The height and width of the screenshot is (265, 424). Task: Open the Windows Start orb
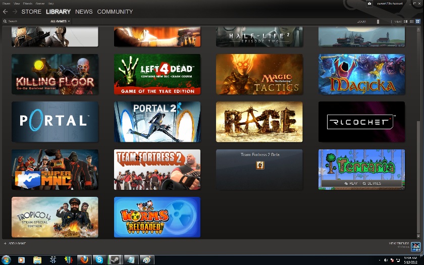(x=6, y=260)
